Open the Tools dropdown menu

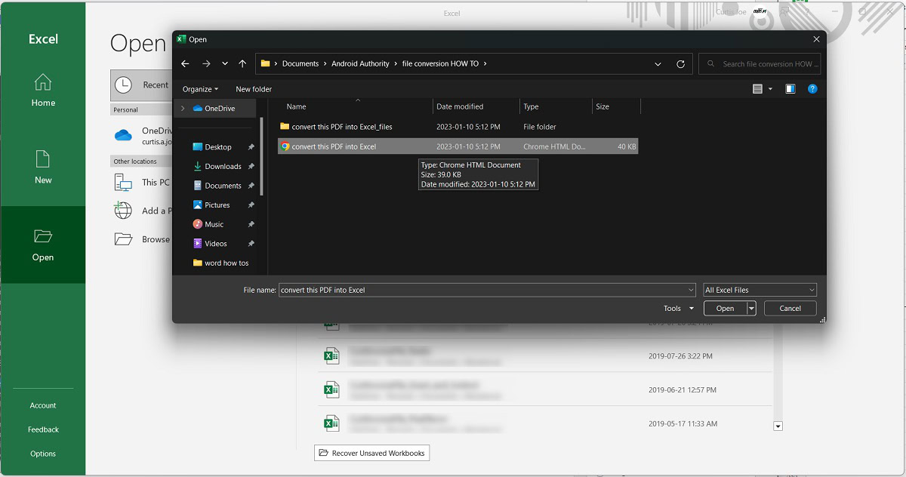coord(676,308)
